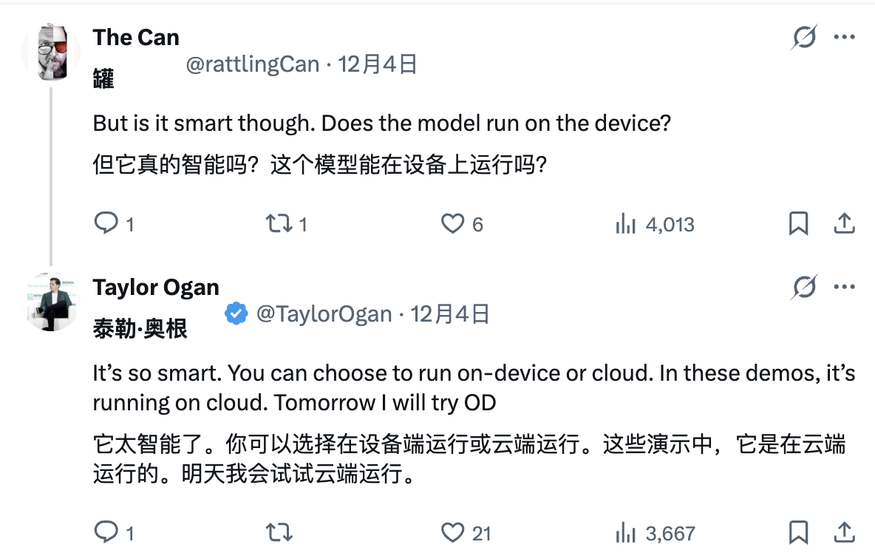Like The Can's tweet with the heart icon
Image resolution: width=875 pixels, height=553 pixels.
click(x=452, y=223)
